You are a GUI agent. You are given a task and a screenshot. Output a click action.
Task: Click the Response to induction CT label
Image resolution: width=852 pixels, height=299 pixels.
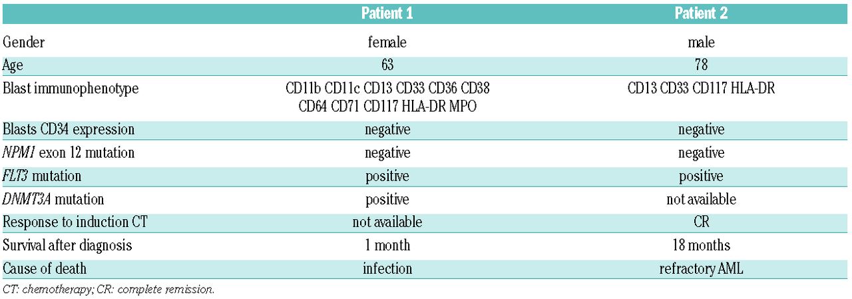pos(73,222)
